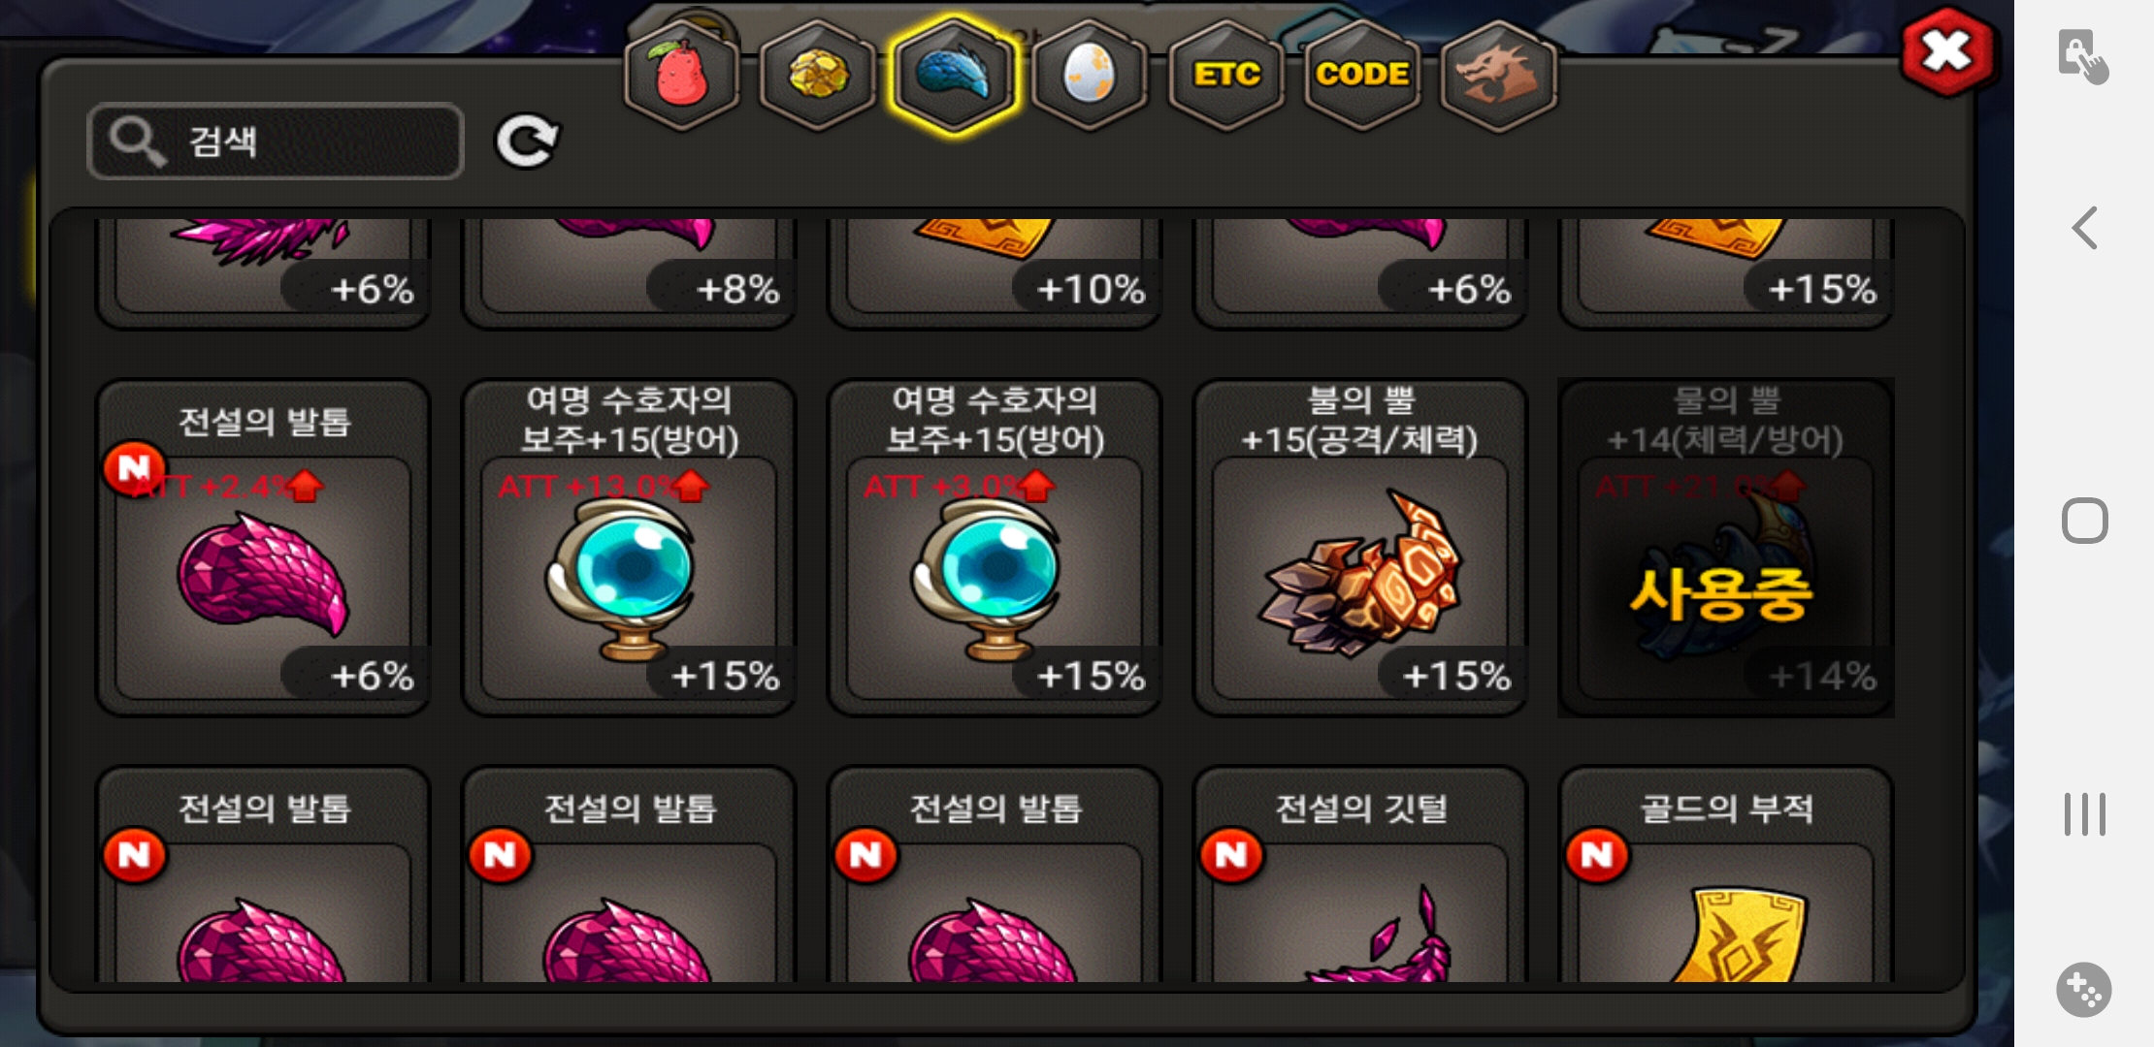The width and height of the screenshot is (2154, 1047).
Task: Select the blue claw equipment tab
Action: [x=954, y=75]
